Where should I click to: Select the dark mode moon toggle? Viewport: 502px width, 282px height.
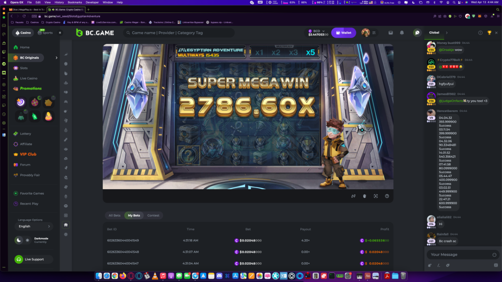pos(18,240)
